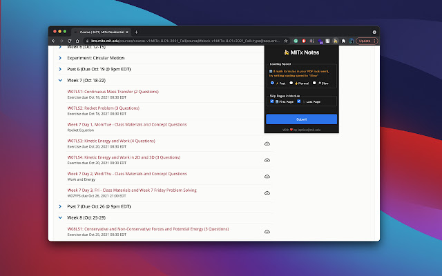
Task: Open the extensions puzzle piece menu
Action: coord(343,41)
